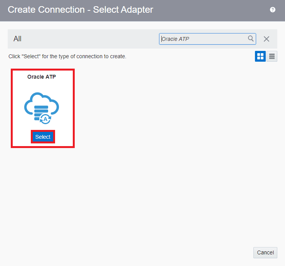The image size is (285, 266).
Task: Click the "Oracle ATP" card title
Action: pyautogui.click(x=42, y=77)
